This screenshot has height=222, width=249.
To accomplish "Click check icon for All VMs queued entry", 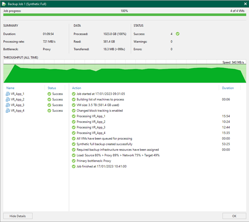I will 74,138.
